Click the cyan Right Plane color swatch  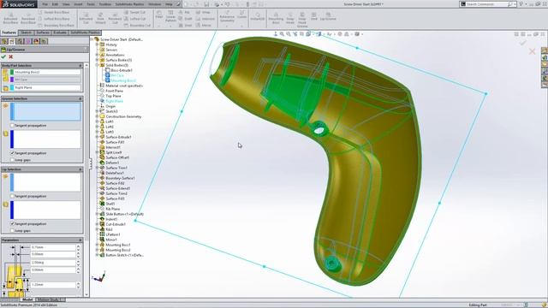point(12,87)
